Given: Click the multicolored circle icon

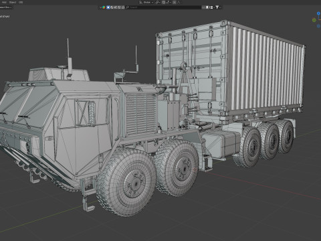Looking at the screenshot, I should [x=104, y=7].
